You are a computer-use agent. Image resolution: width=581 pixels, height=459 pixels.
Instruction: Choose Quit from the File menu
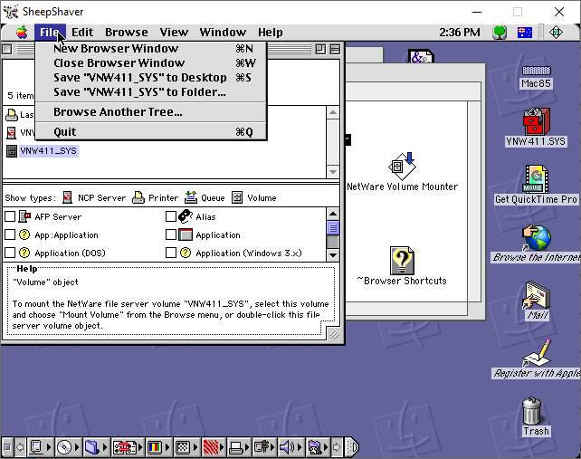pos(151,132)
